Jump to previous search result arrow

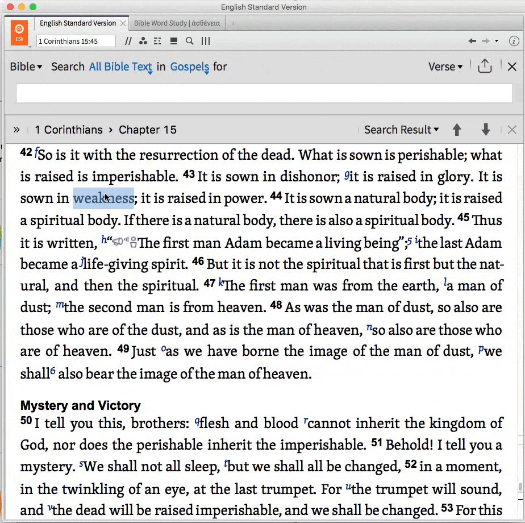tap(457, 130)
